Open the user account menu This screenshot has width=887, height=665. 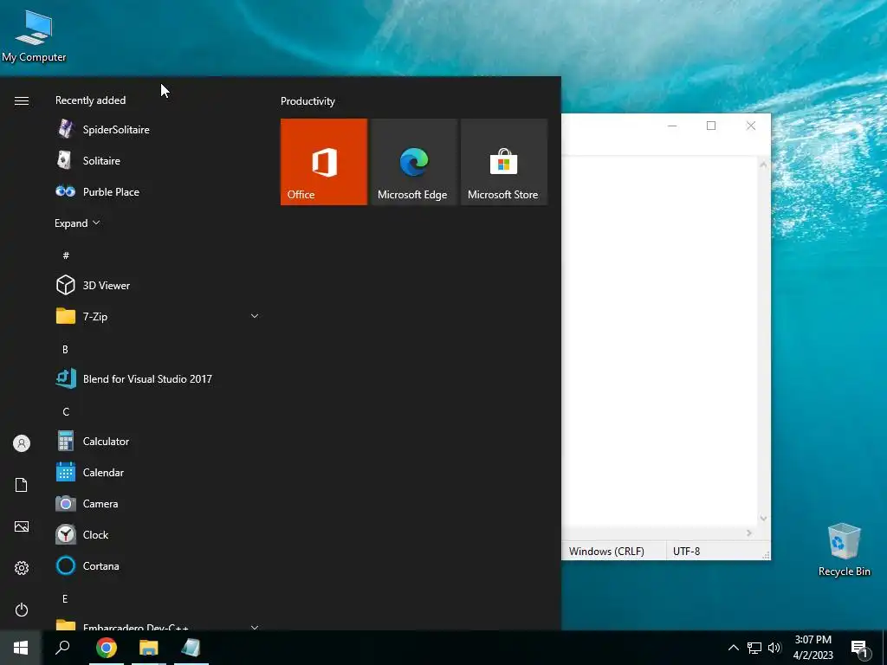coord(22,443)
